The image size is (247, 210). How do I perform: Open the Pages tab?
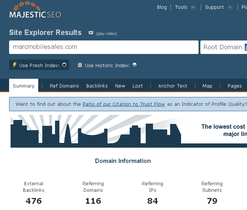coord(234,86)
